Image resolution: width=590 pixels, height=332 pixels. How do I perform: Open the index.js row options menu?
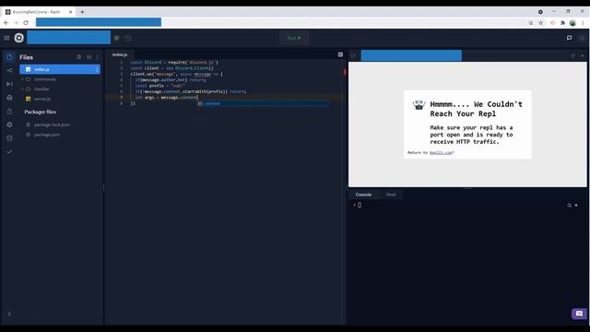pyautogui.click(x=97, y=69)
